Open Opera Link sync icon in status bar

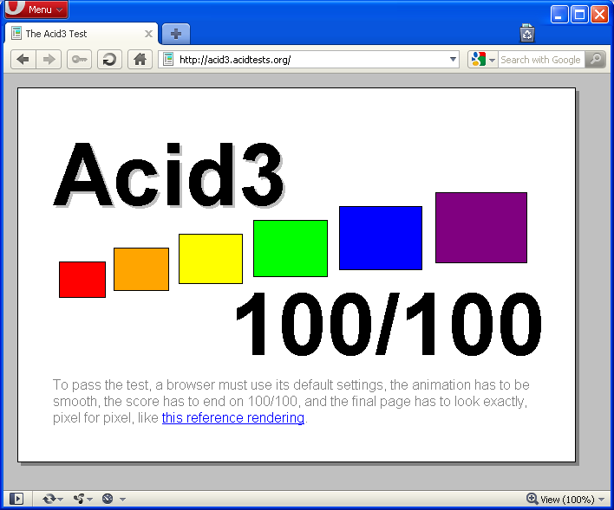tap(53, 499)
